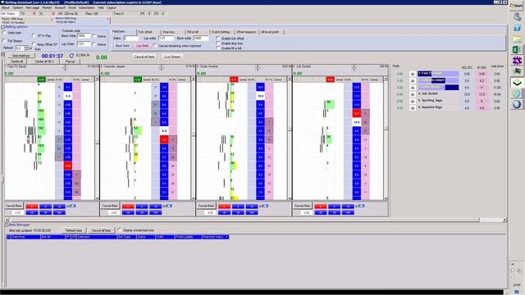The image size is (525, 295).
Task: Click the Centre all @ 2 button
Action: point(44,61)
